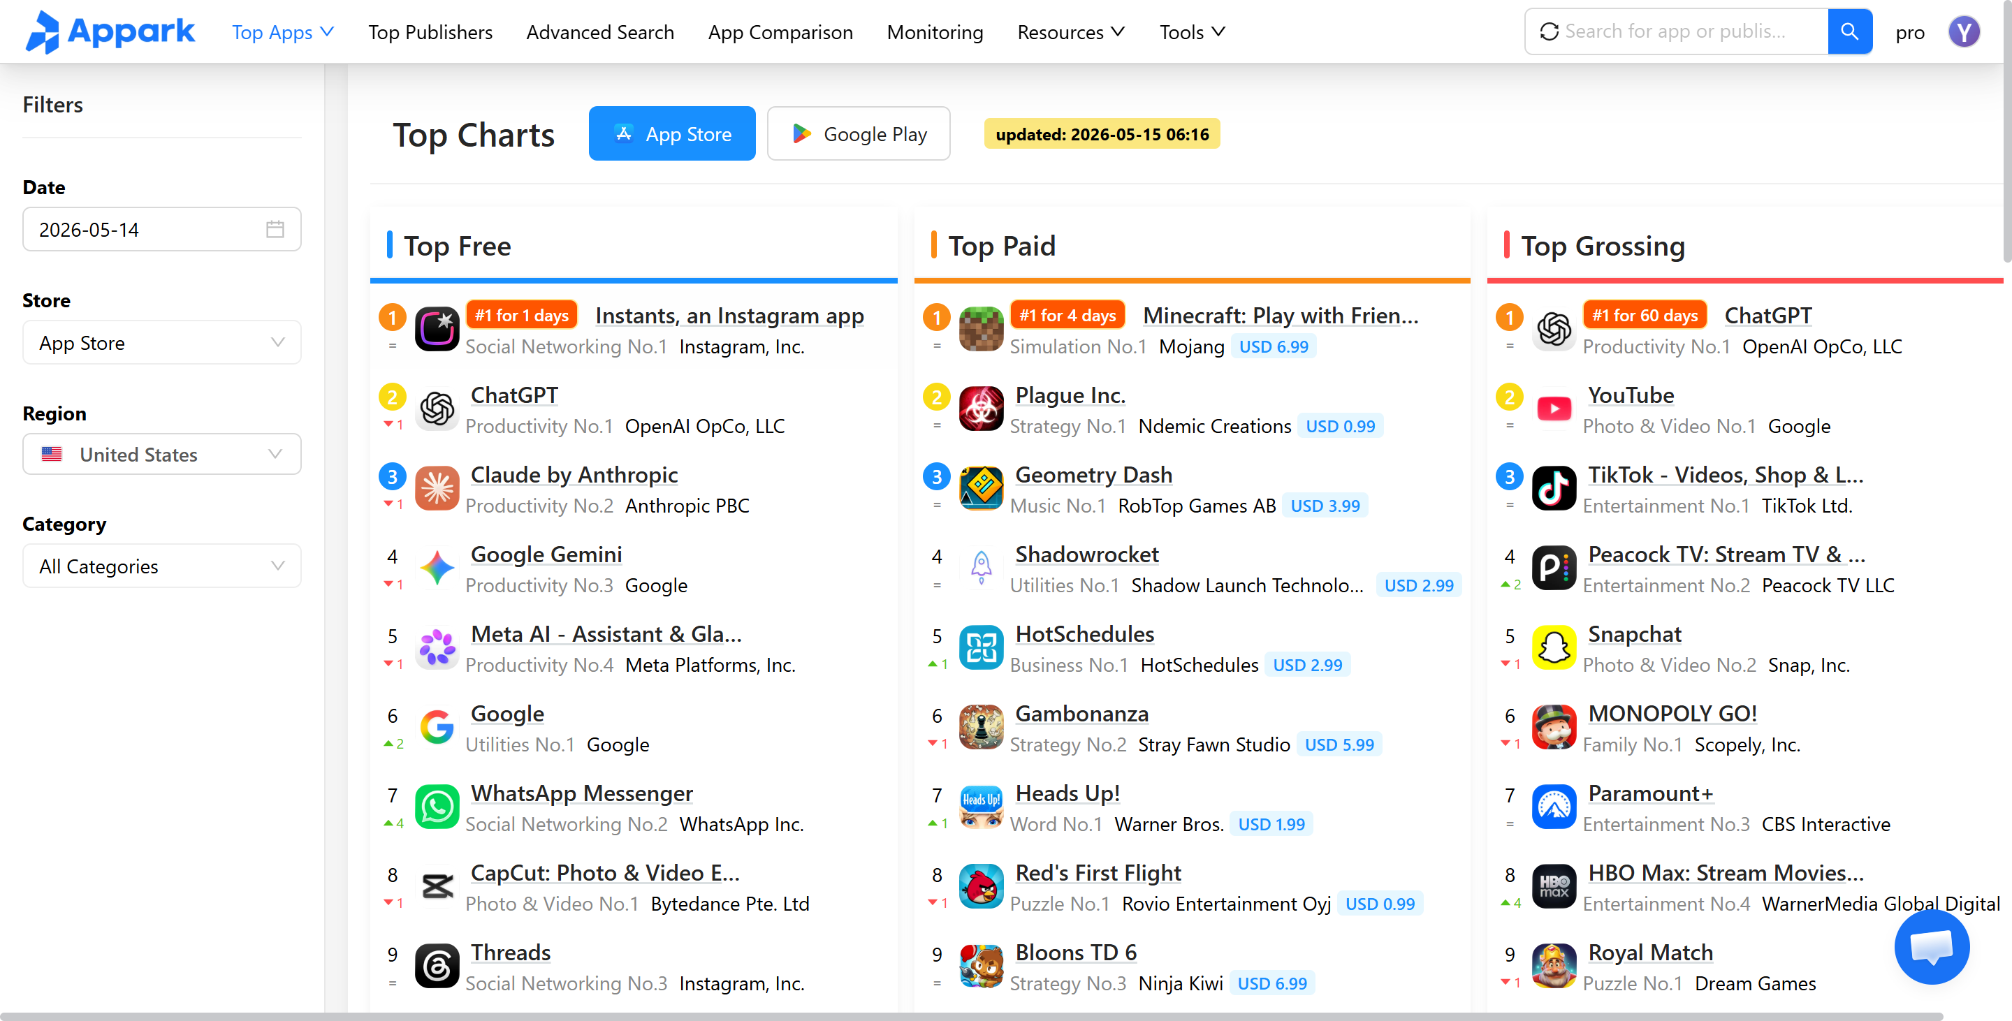Click the Google G app icon

(437, 728)
